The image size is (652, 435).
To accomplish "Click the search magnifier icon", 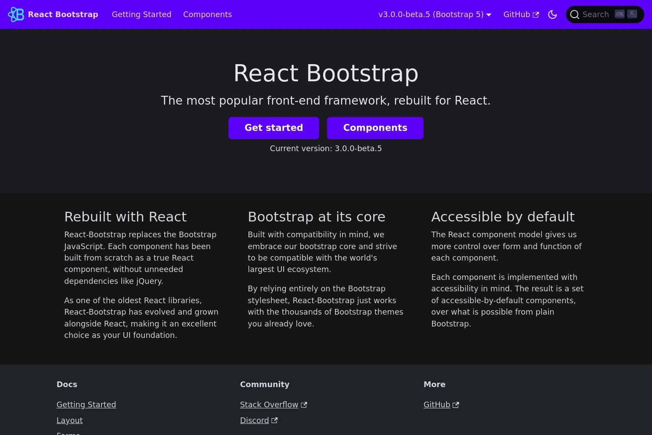I will (x=574, y=14).
